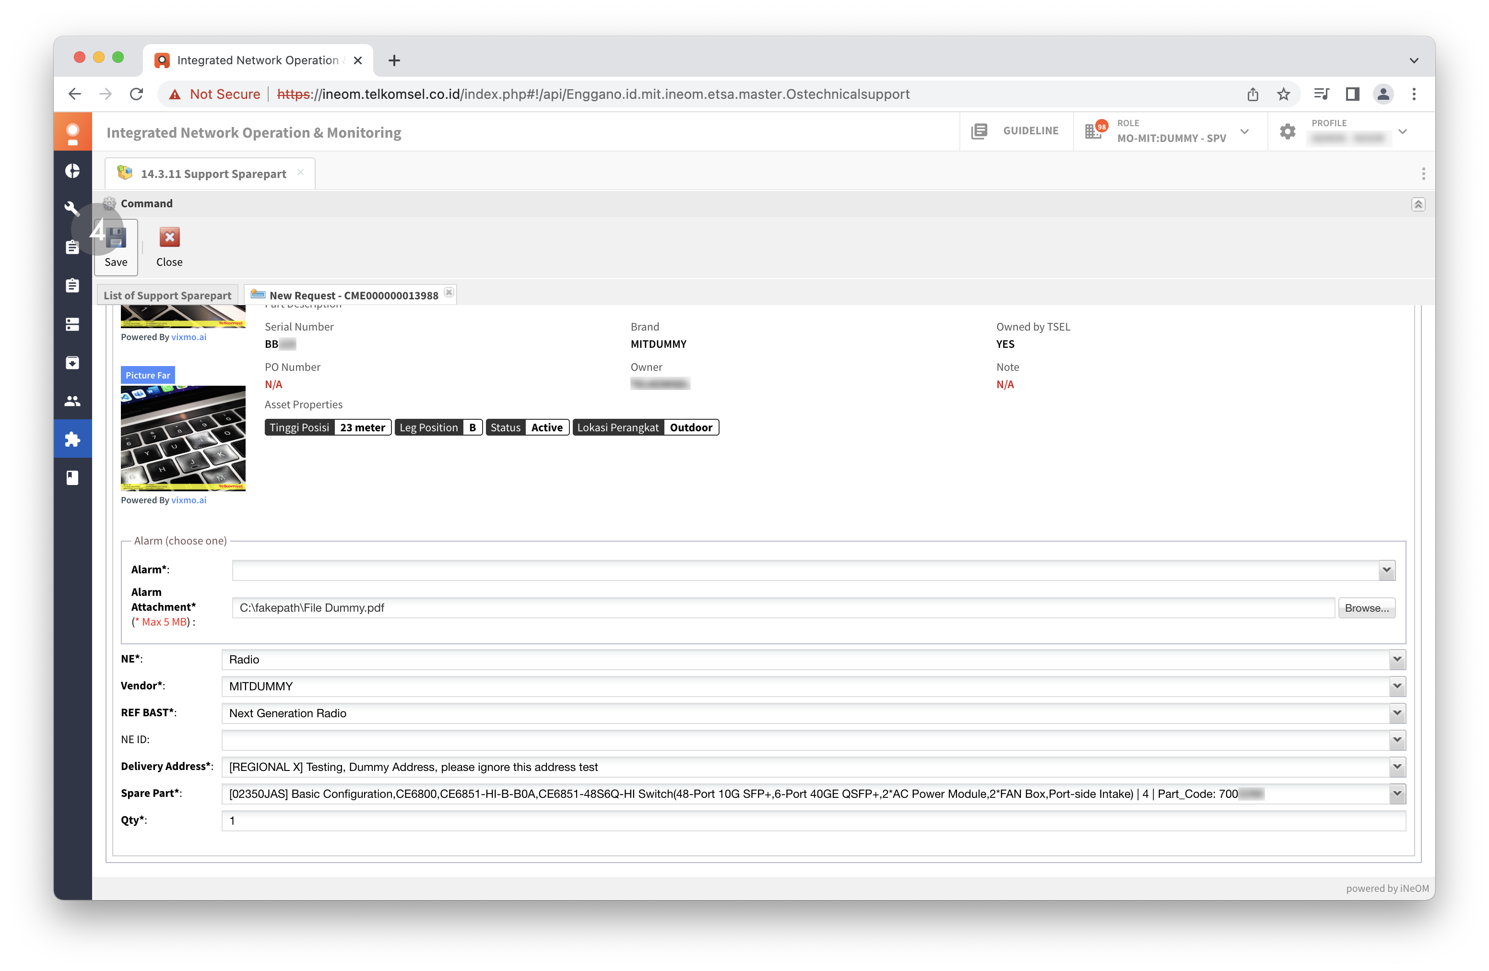Screen dimensions: 1489x971
Task: Select the puzzle piece sidebar icon
Action: (x=72, y=439)
